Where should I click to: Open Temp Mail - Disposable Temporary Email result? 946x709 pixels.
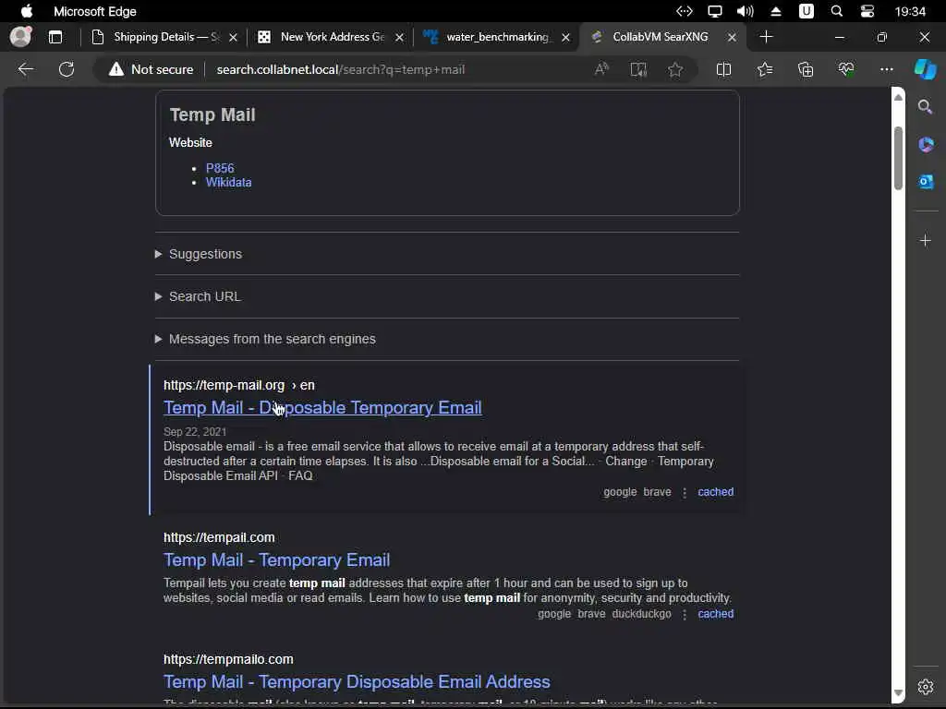click(322, 407)
